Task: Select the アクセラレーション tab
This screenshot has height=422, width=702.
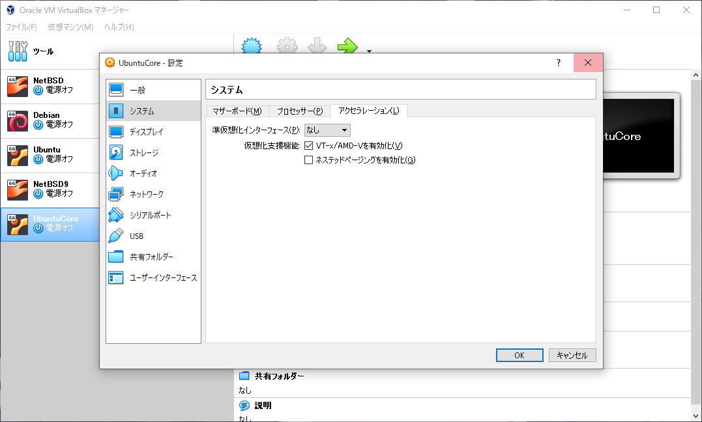Action: point(368,111)
